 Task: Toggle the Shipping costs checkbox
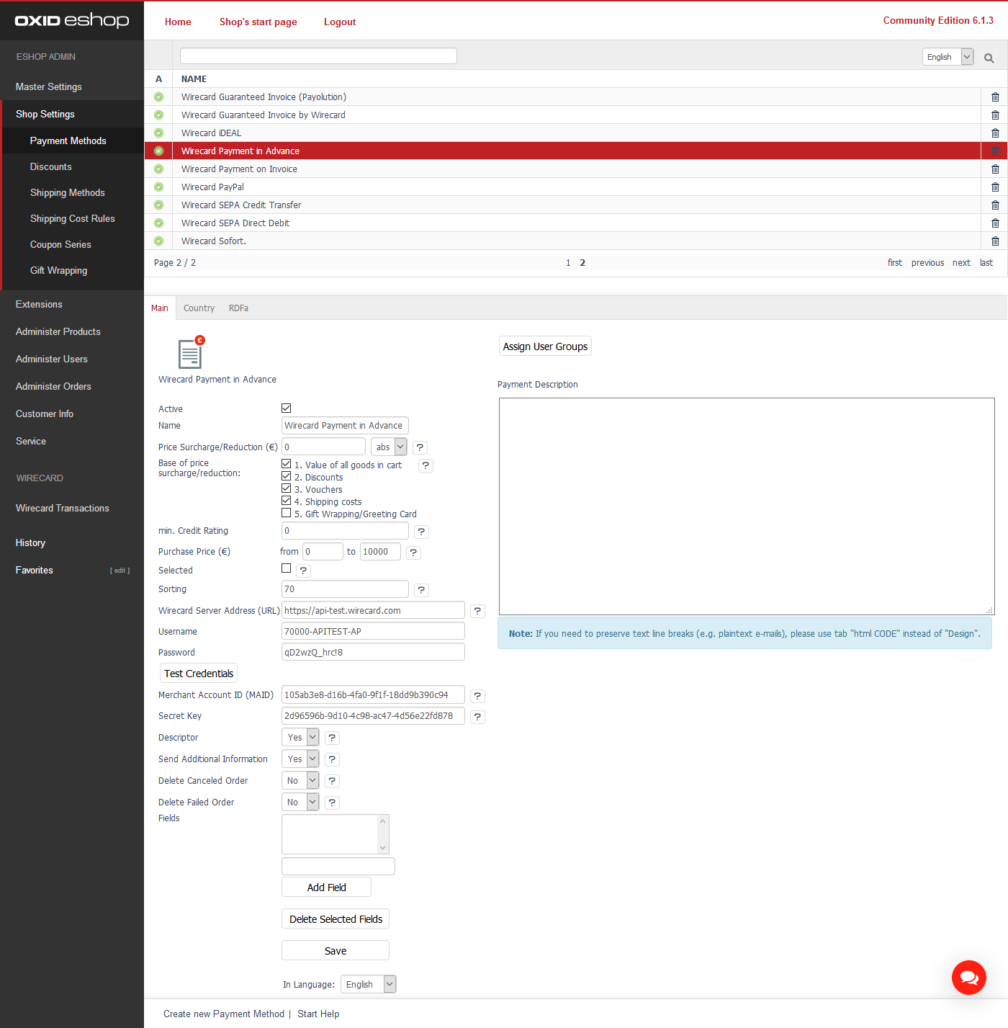287,501
